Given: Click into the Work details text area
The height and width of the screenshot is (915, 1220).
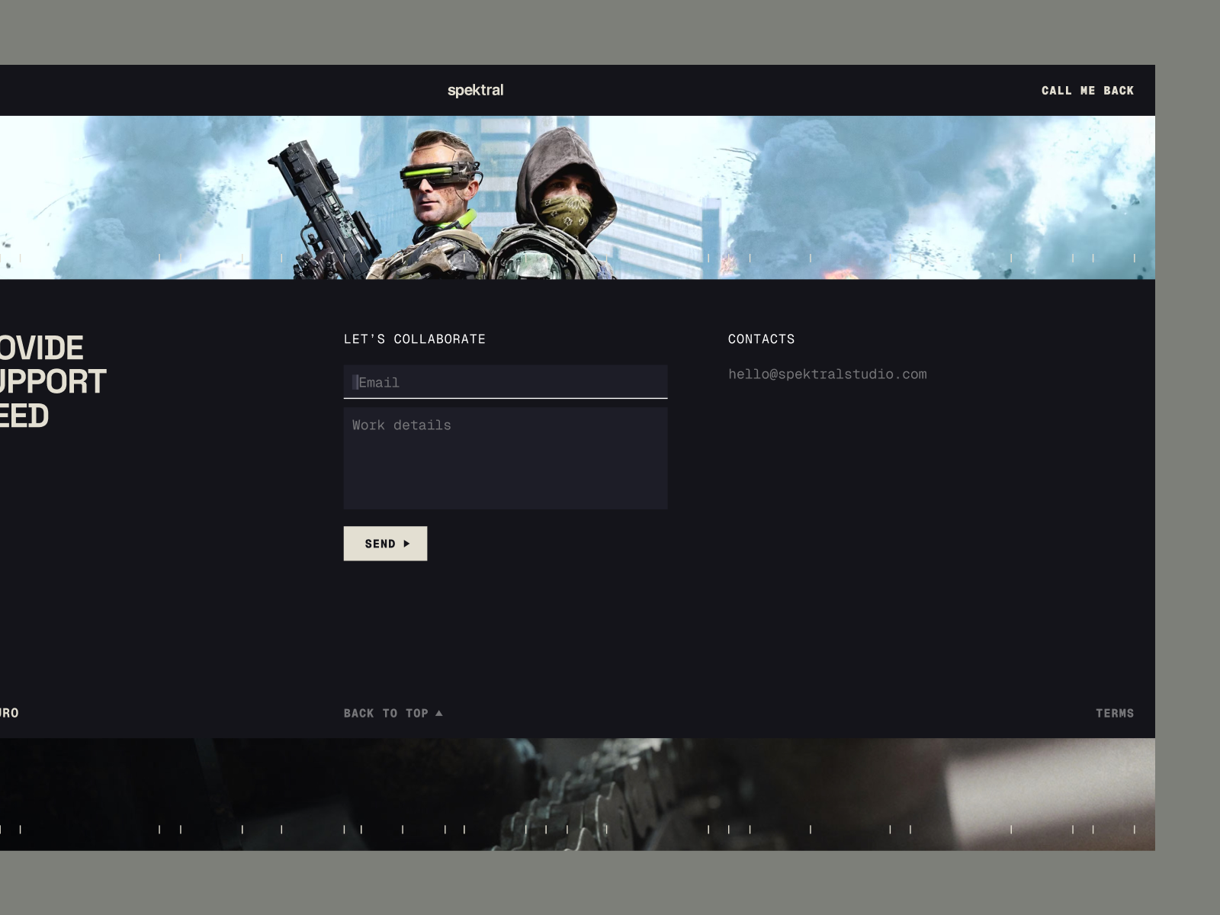Looking at the screenshot, I should 506,458.
